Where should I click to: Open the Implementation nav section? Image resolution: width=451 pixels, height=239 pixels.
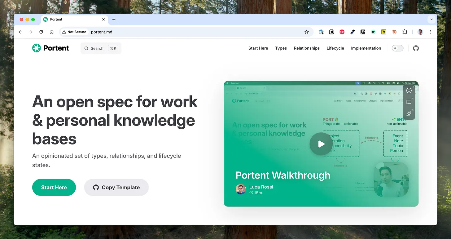366,48
